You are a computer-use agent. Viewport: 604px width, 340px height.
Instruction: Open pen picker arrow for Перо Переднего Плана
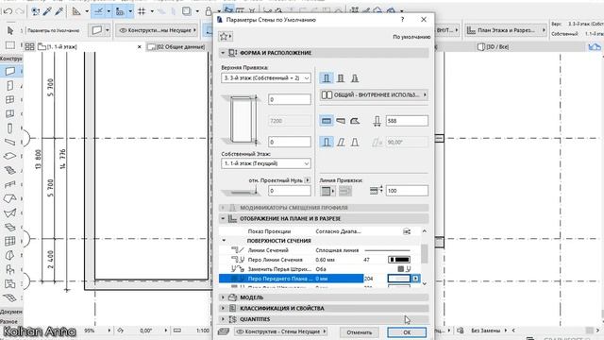415,279
